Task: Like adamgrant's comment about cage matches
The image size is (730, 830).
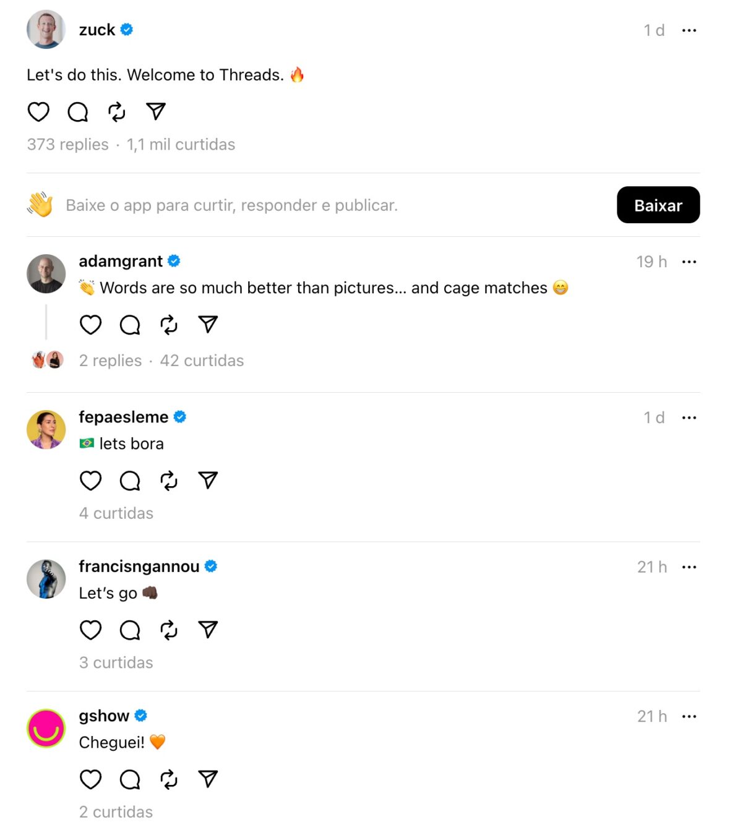Action: point(90,324)
